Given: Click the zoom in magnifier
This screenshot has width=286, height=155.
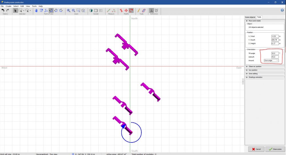Looking at the screenshot, I should coord(69,11).
